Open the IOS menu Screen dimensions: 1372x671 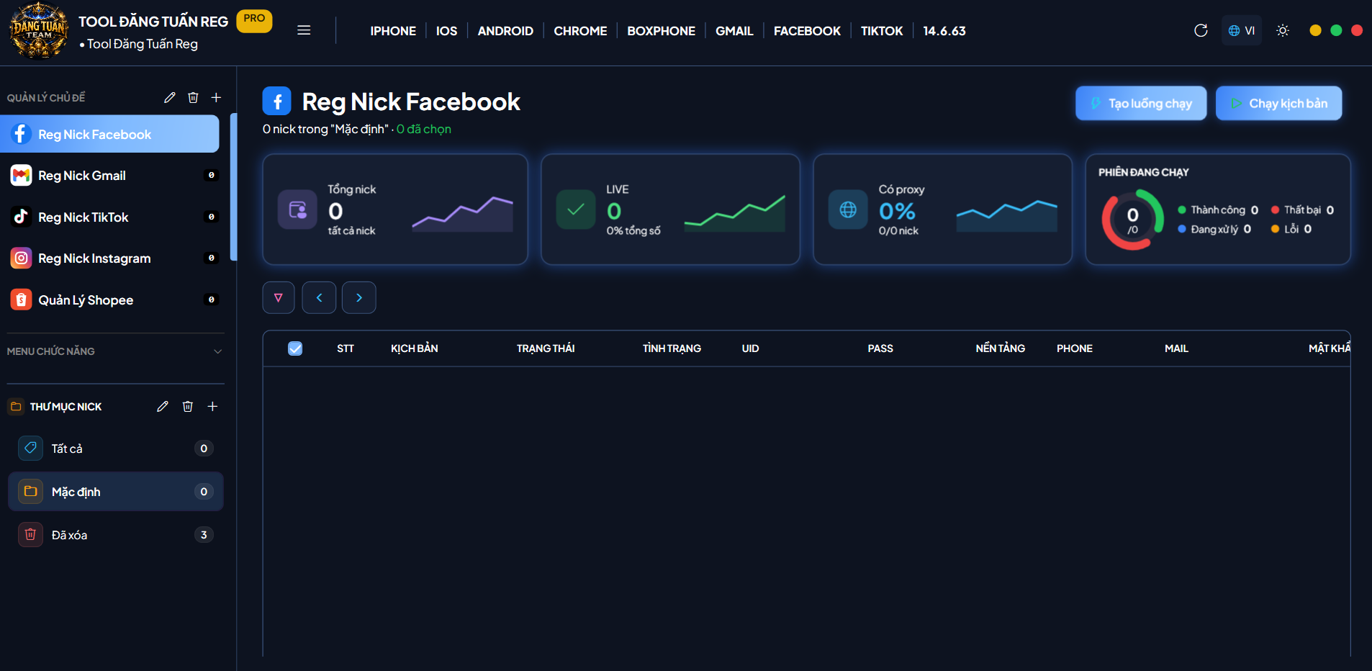pyautogui.click(x=446, y=31)
